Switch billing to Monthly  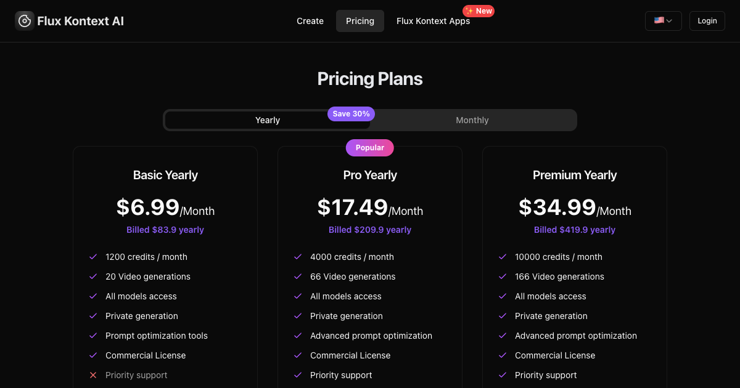tap(472, 120)
